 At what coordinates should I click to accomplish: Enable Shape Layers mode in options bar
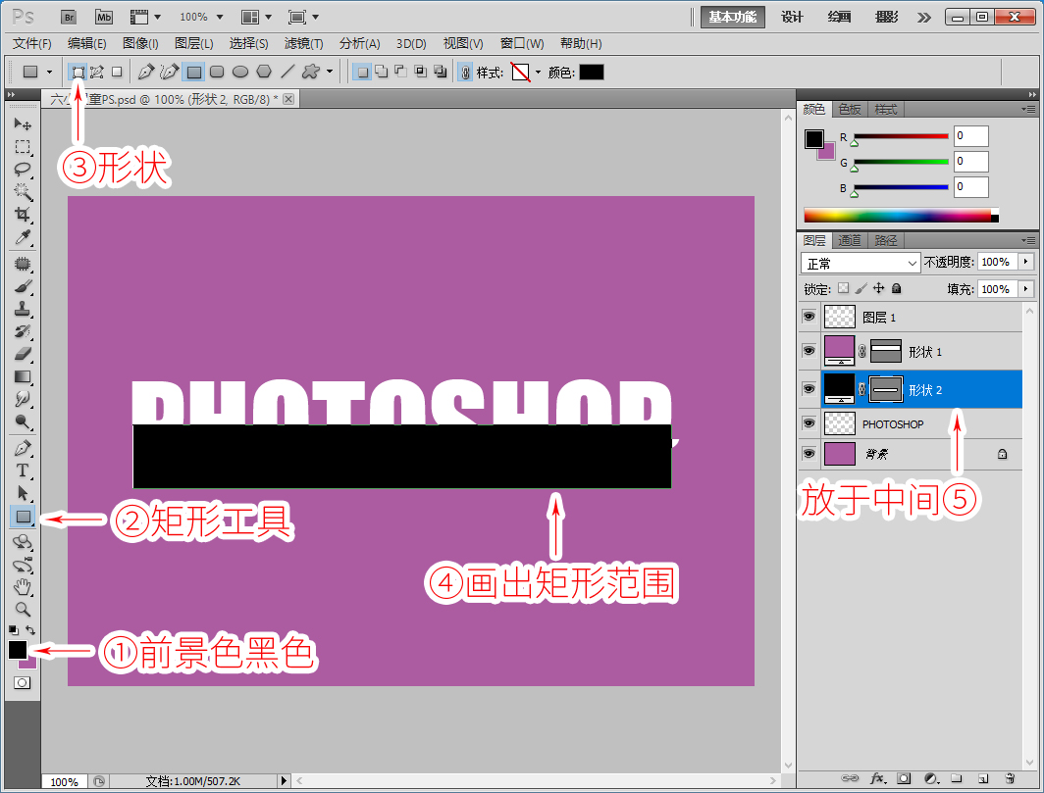point(78,72)
